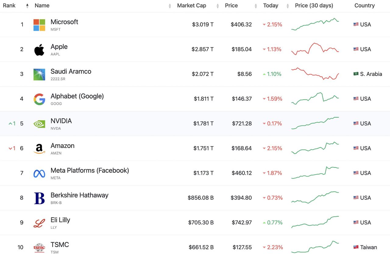Sort by Market Cap column header
Viewport: 390px width, 259px height.
[192, 5]
